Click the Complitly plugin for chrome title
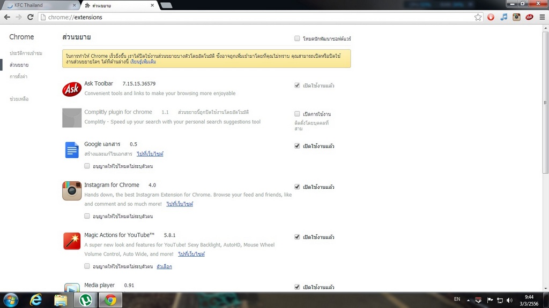This screenshot has width=549, height=308. [118, 112]
